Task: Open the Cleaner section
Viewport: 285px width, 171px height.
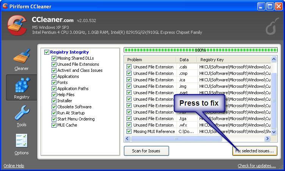Action: click(x=22, y=60)
